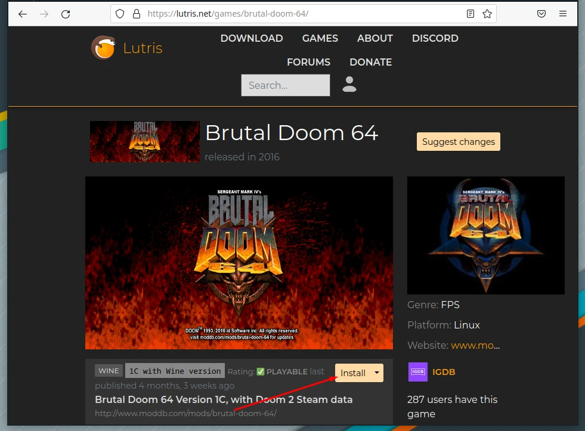Click the Lutris site name link
The height and width of the screenshot is (431, 585).
click(x=143, y=48)
